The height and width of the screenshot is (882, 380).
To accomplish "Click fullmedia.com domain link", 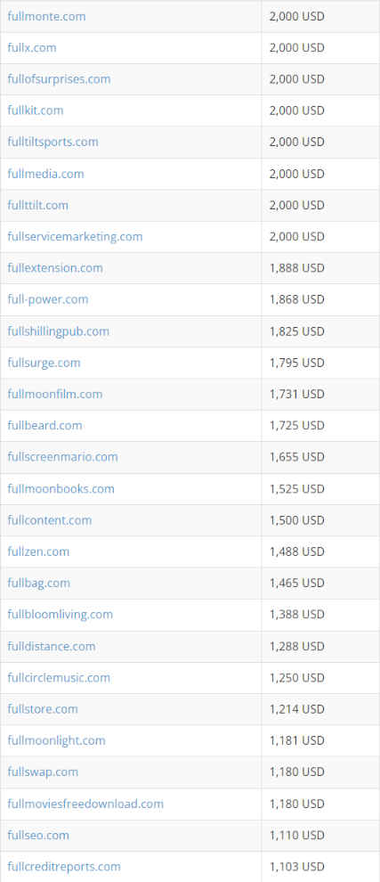I will [45, 174].
